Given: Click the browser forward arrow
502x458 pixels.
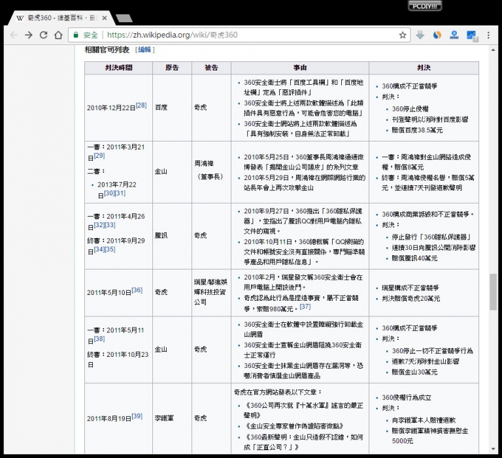Looking at the screenshot, I should pos(29,35).
